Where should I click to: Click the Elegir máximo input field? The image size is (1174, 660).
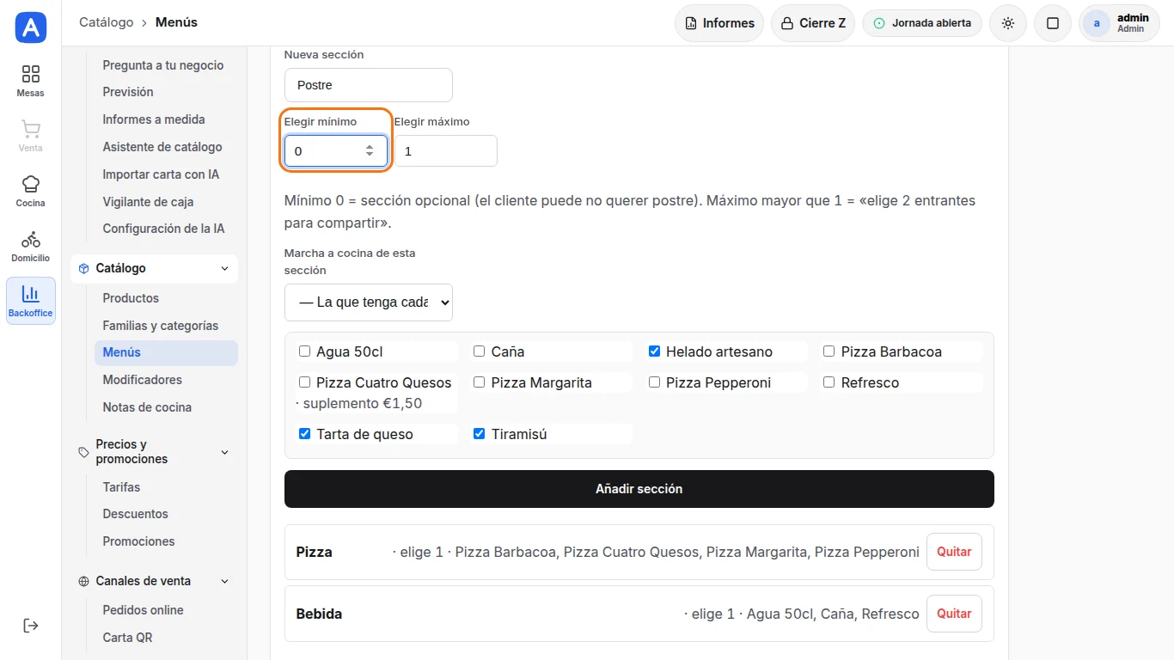pyautogui.click(x=446, y=151)
